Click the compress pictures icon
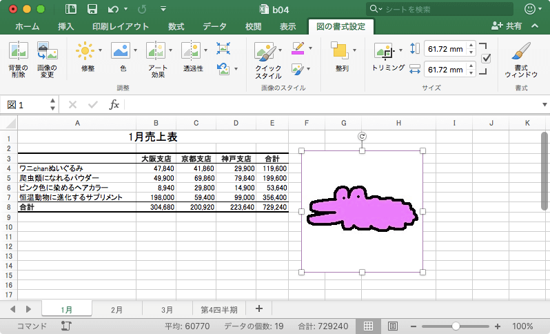 pos(223,48)
